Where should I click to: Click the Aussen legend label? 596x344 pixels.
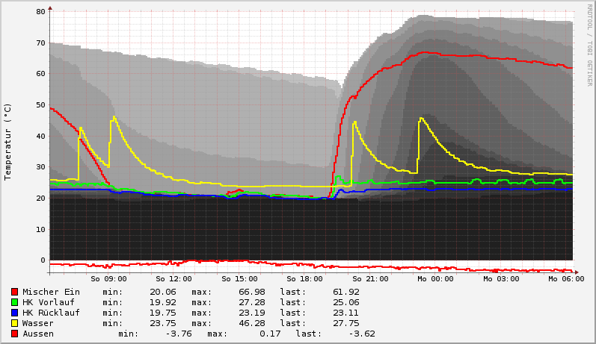pos(38,334)
